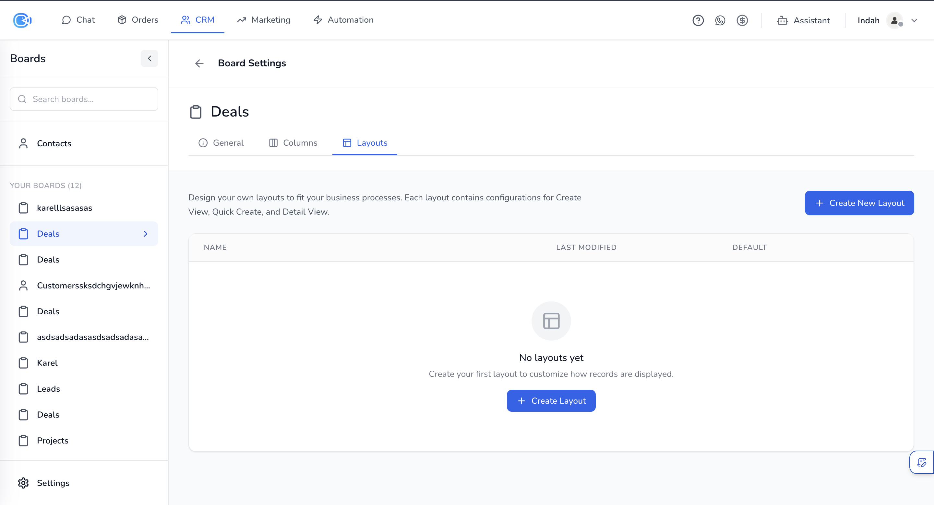Open the floating feedback note icon
934x505 pixels.
pyautogui.click(x=921, y=462)
